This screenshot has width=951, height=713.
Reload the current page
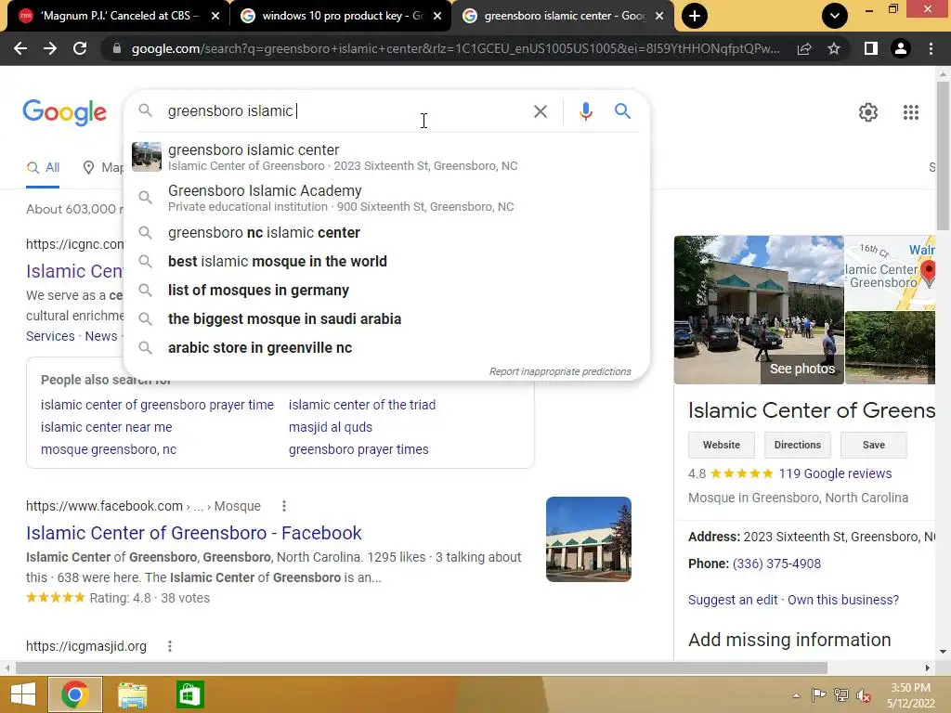click(80, 48)
